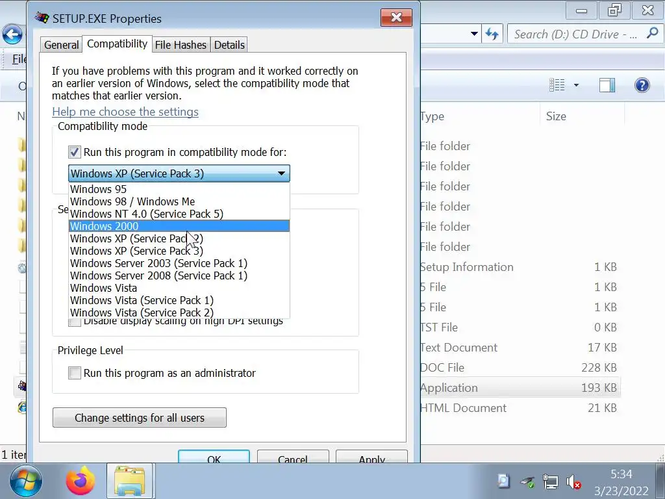Click the change view icon
The height and width of the screenshot is (499, 665).
click(557, 85)
